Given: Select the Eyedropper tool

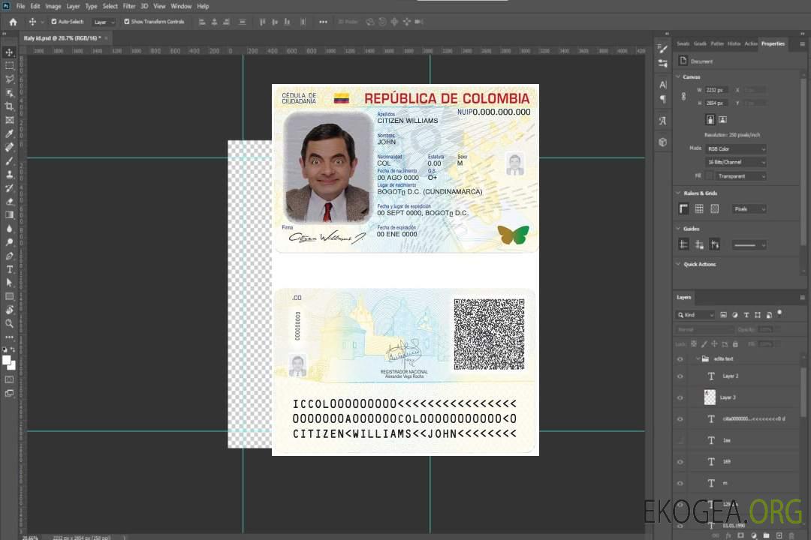Looking at the screenshot, I should point(9,133).
